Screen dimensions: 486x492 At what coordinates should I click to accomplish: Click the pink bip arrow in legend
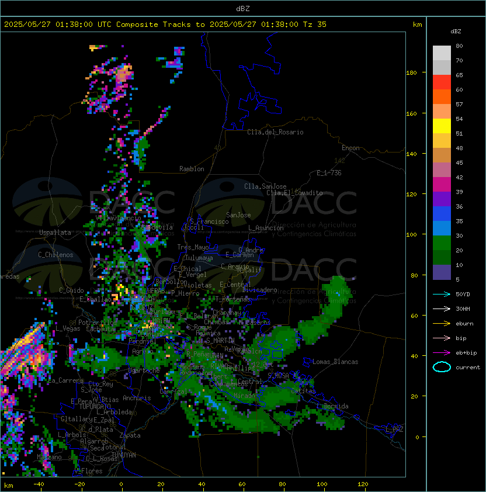coord(442,338)
